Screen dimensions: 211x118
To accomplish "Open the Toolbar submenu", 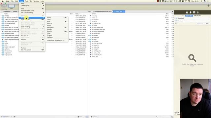I will (x=32, y=48).
